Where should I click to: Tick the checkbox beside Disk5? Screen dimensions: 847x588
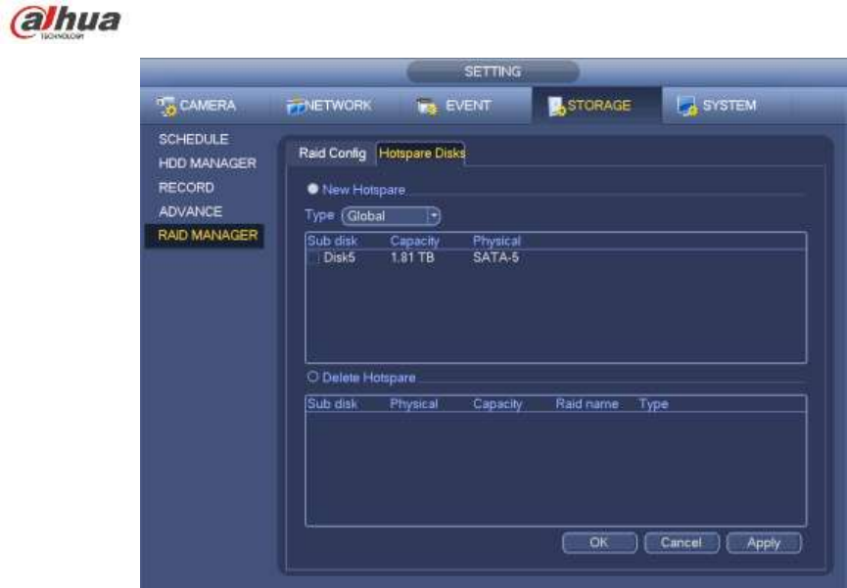point(314,258)
